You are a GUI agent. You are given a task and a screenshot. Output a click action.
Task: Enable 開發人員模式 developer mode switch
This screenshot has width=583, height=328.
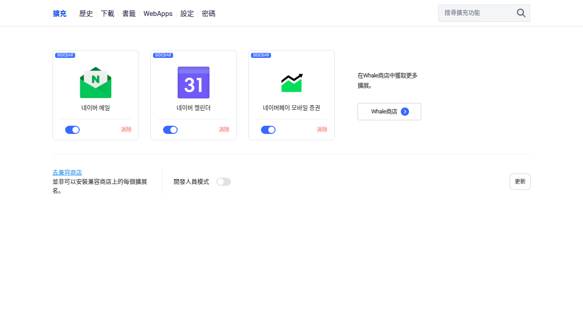(224, 182)
